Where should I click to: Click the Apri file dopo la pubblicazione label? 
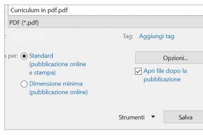tap(165, 71)
